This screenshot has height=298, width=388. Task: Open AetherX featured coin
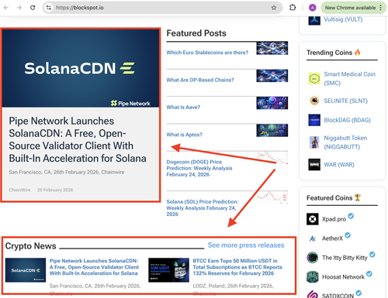pos(332,238)
